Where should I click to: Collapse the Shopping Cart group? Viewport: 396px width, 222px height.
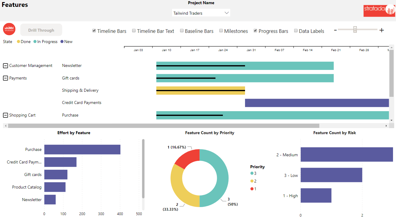point(5,115)
